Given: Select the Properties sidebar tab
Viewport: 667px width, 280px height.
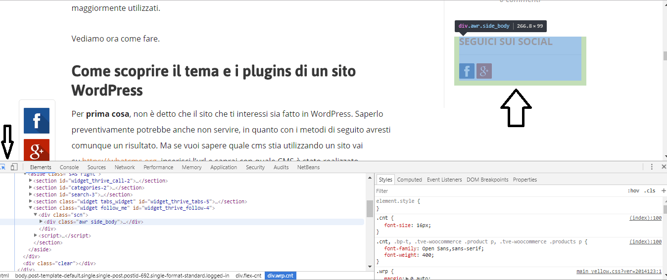Looking at the screenshot, I should tap(525, 180).
